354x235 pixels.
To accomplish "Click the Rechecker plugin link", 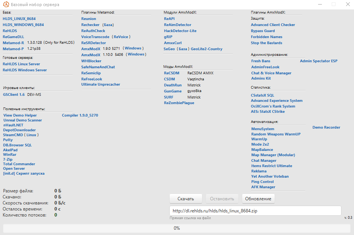I will 90,25.
